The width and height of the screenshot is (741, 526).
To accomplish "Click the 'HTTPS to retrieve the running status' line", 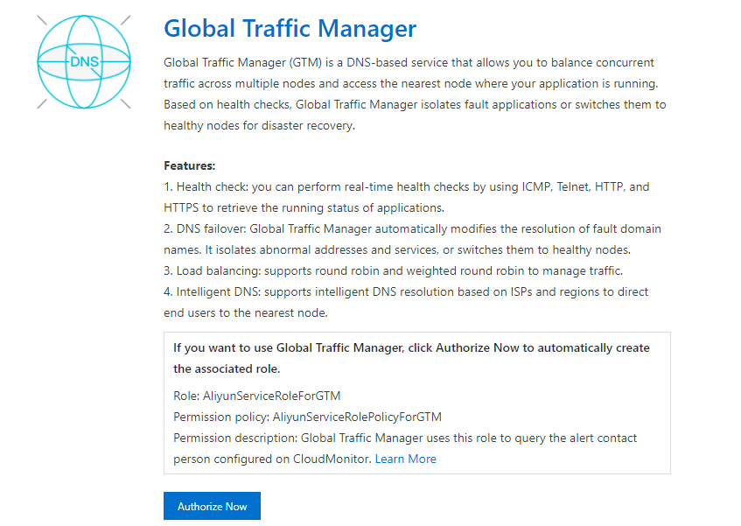I will point(304,208).
